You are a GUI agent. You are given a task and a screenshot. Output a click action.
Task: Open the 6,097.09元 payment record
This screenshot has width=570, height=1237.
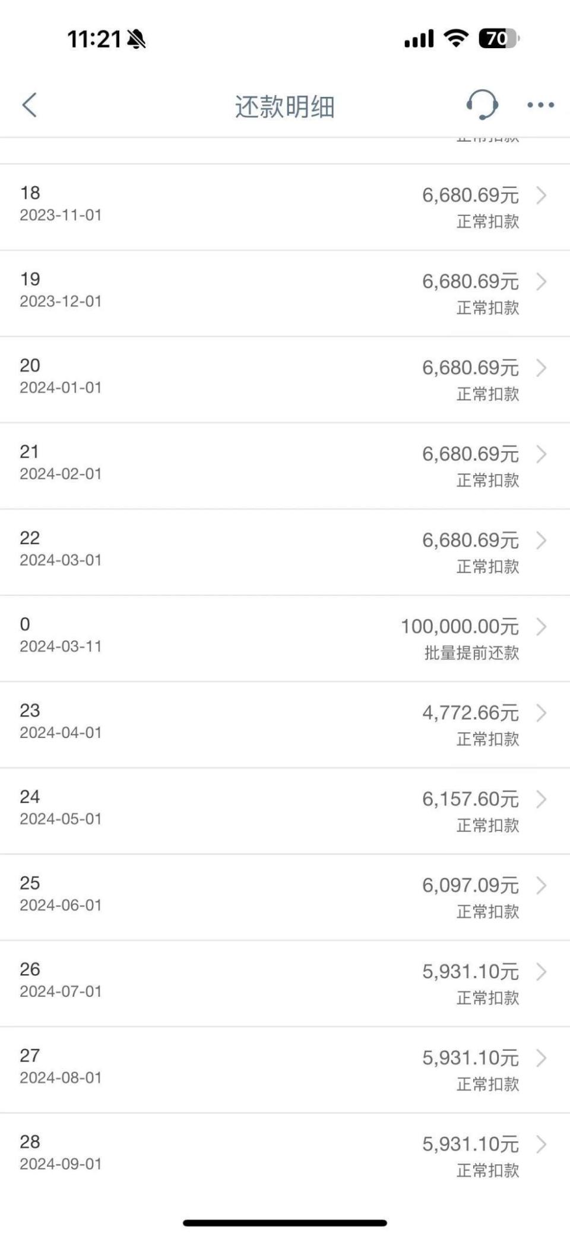[285, 897]
